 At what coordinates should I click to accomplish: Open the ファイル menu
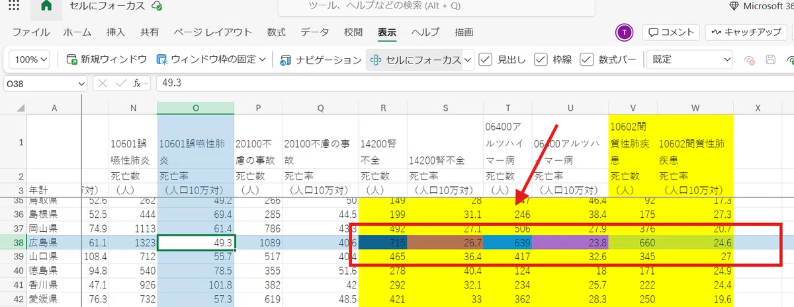30,32
